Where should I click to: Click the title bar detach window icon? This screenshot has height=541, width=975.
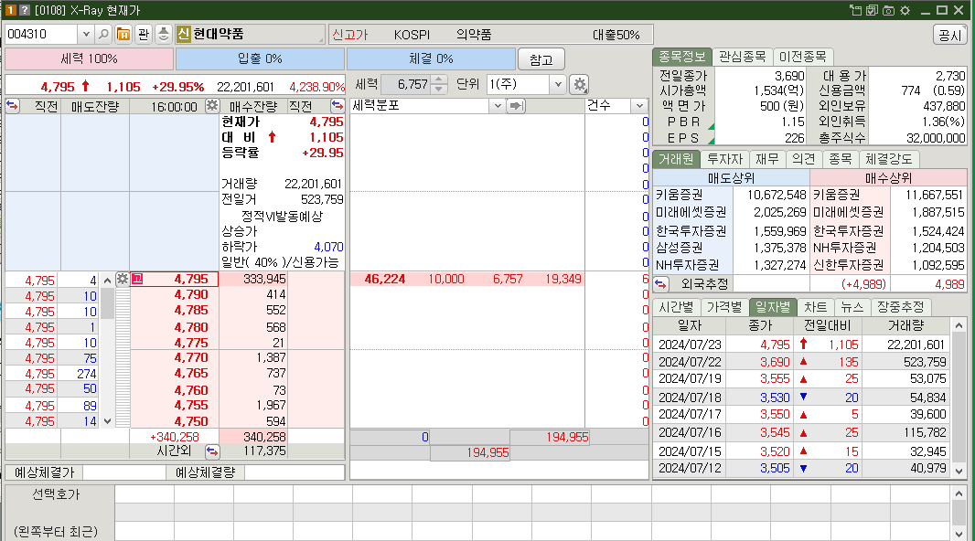coord(855,10)
